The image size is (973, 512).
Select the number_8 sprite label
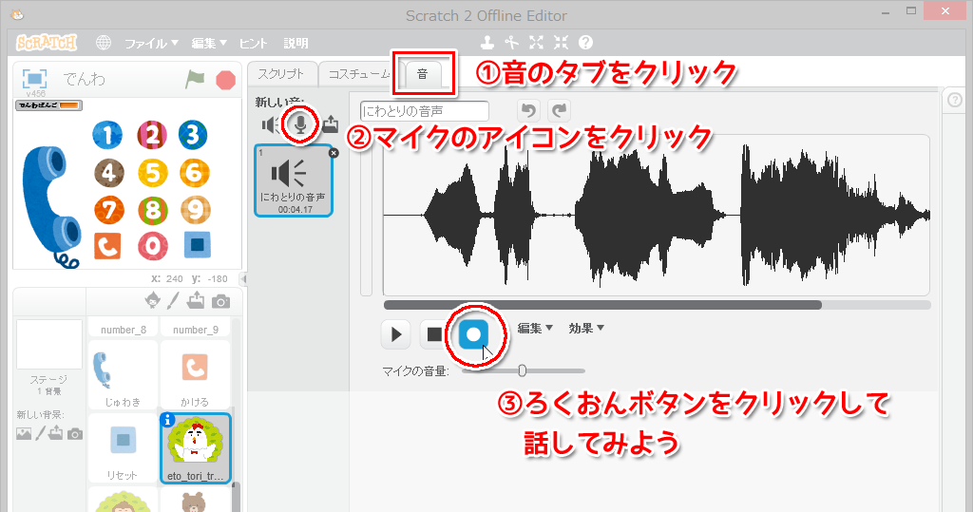124,330
